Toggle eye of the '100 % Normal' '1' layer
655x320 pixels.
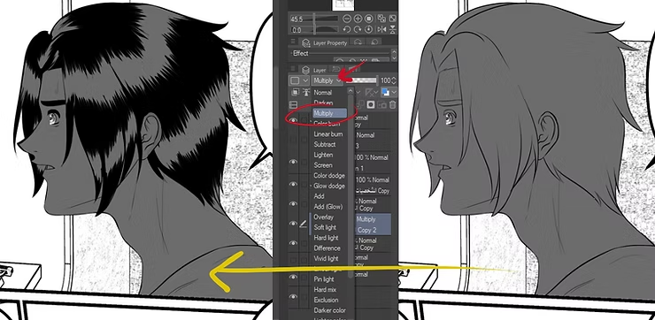(x=293, y=162)
